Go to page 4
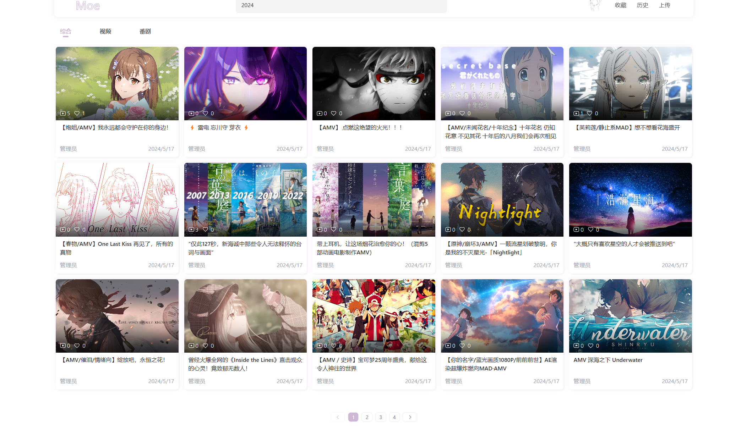The width and height of the screenshot is (752, 441). point(394,417)
